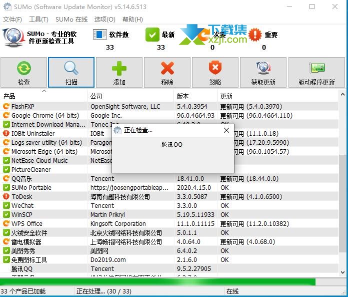Viewport: 348px width, 297px height.
Task: Click the QQ音乐 update status icon
Action: [6, 178]
